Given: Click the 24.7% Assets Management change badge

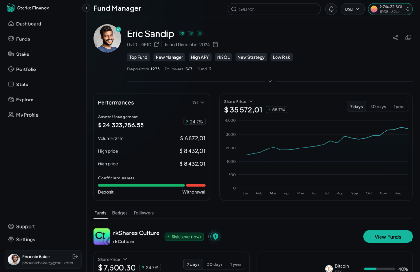Looking at the screenshot, I should (x=194, y=122).
